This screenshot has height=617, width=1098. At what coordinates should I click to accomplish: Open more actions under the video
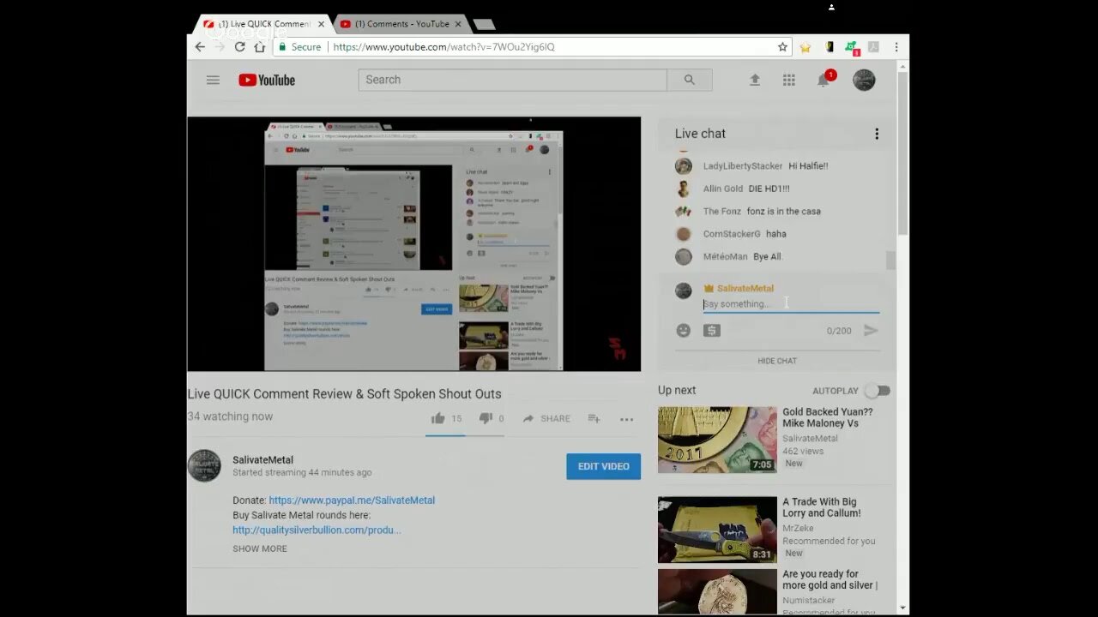627,419
